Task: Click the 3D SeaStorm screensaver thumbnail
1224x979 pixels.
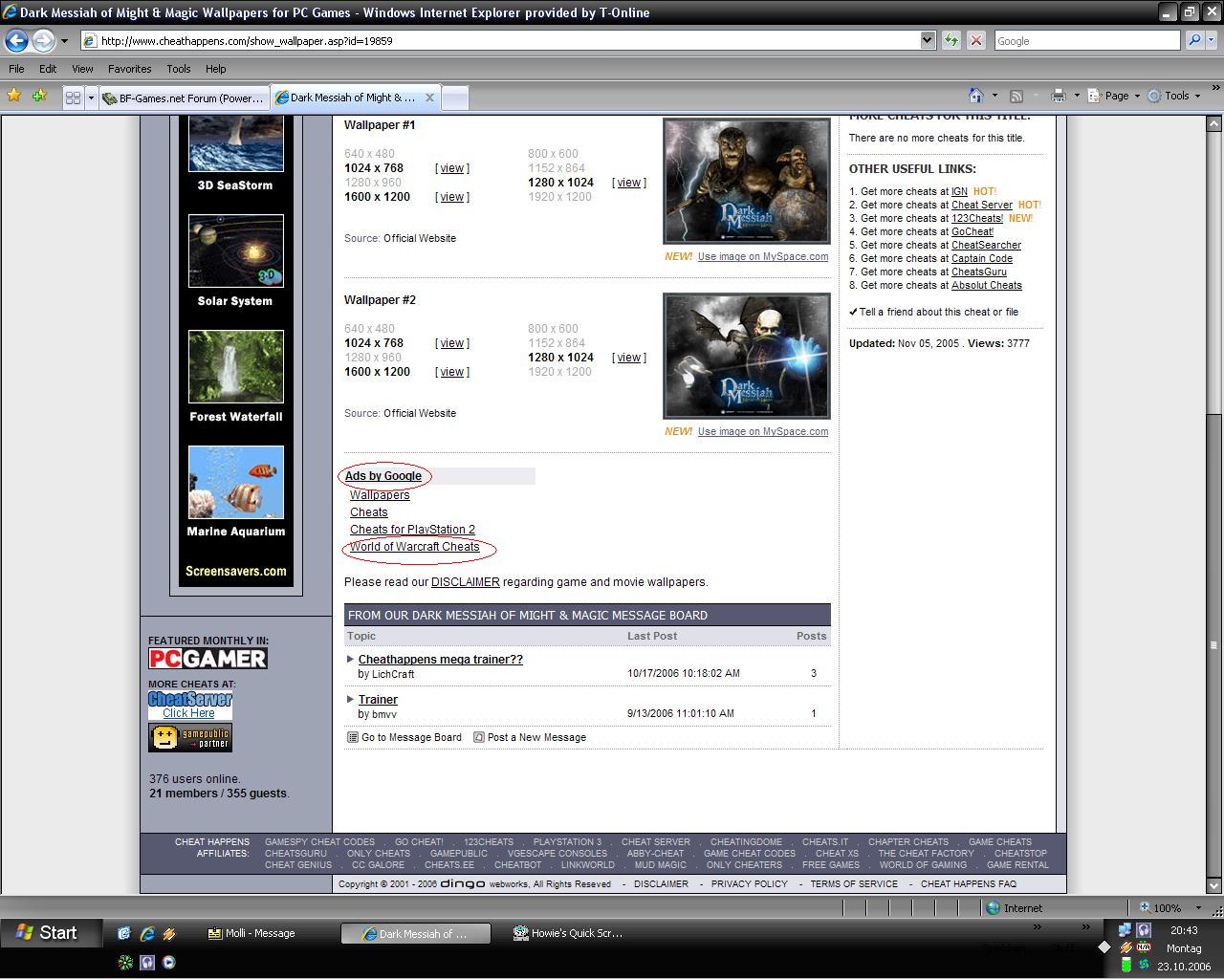Action: coord(236,143)
